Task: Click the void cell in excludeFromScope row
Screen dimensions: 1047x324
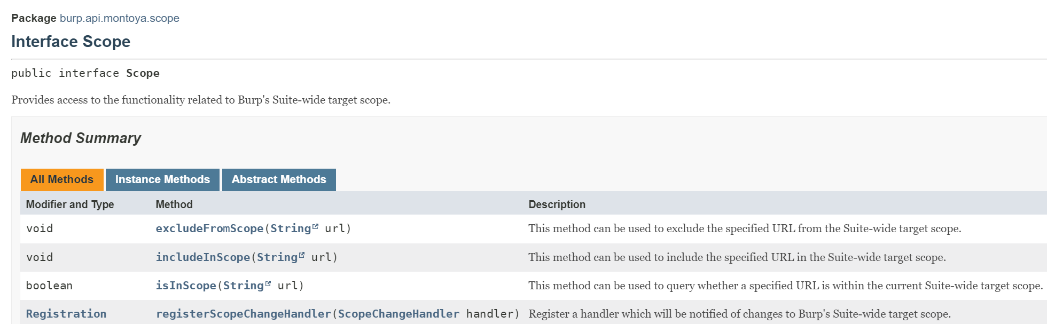Action: pos(40,228)
